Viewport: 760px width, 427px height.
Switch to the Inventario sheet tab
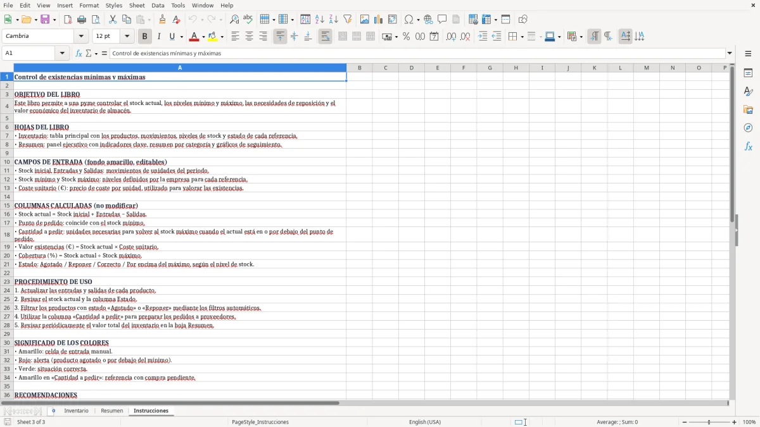pos(77,411)
